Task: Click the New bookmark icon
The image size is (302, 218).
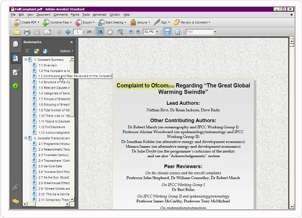Action: (x=36, y=51)
